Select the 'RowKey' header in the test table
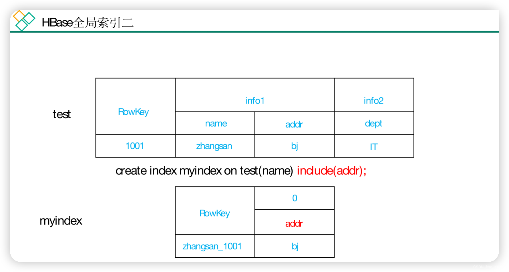The width and height of the screenshot is (509, 272). (x=133, y=112)
